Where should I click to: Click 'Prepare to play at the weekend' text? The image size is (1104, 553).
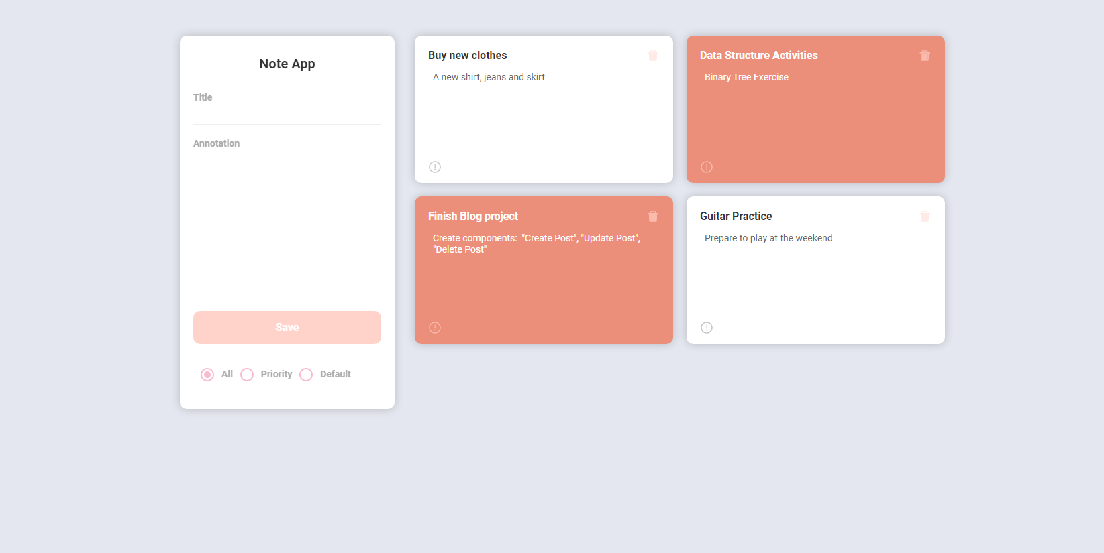coord(768,238)
